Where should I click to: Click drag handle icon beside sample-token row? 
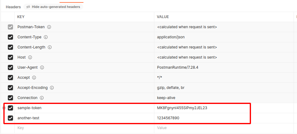(4, 108)
